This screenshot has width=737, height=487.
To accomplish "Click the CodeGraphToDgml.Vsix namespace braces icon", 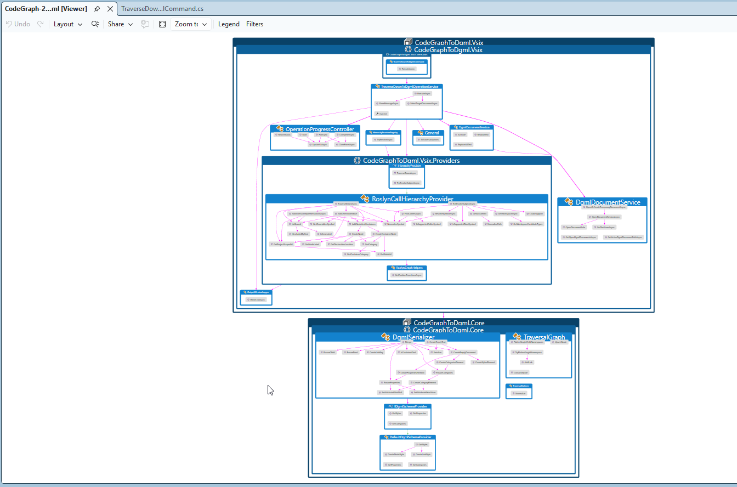I will point(407,49).
